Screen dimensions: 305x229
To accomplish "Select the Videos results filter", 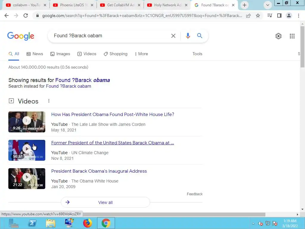I will coord(87,54).
